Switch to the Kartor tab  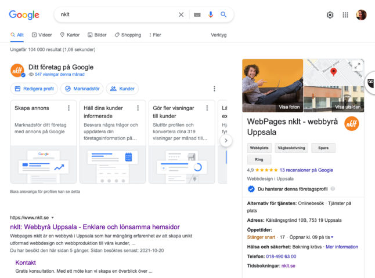70,35
